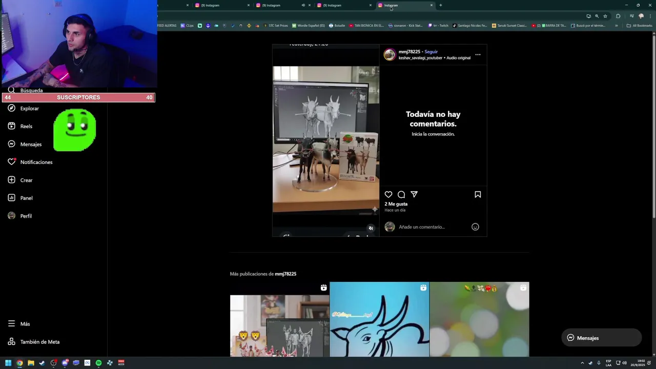Mute the audio-playing Instagram tab speaker icon
The image size is (656, 369).
303,5
